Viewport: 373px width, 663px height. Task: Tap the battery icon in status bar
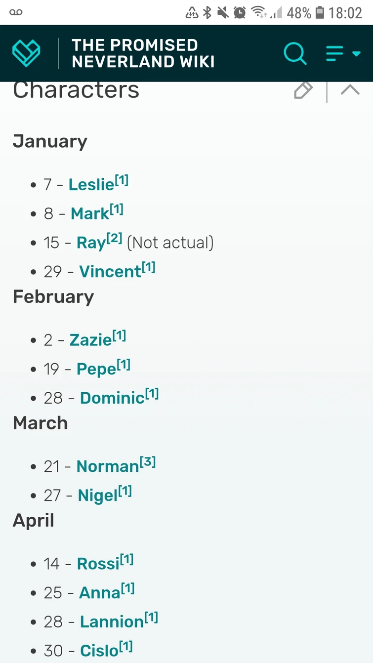pos(320,12)
